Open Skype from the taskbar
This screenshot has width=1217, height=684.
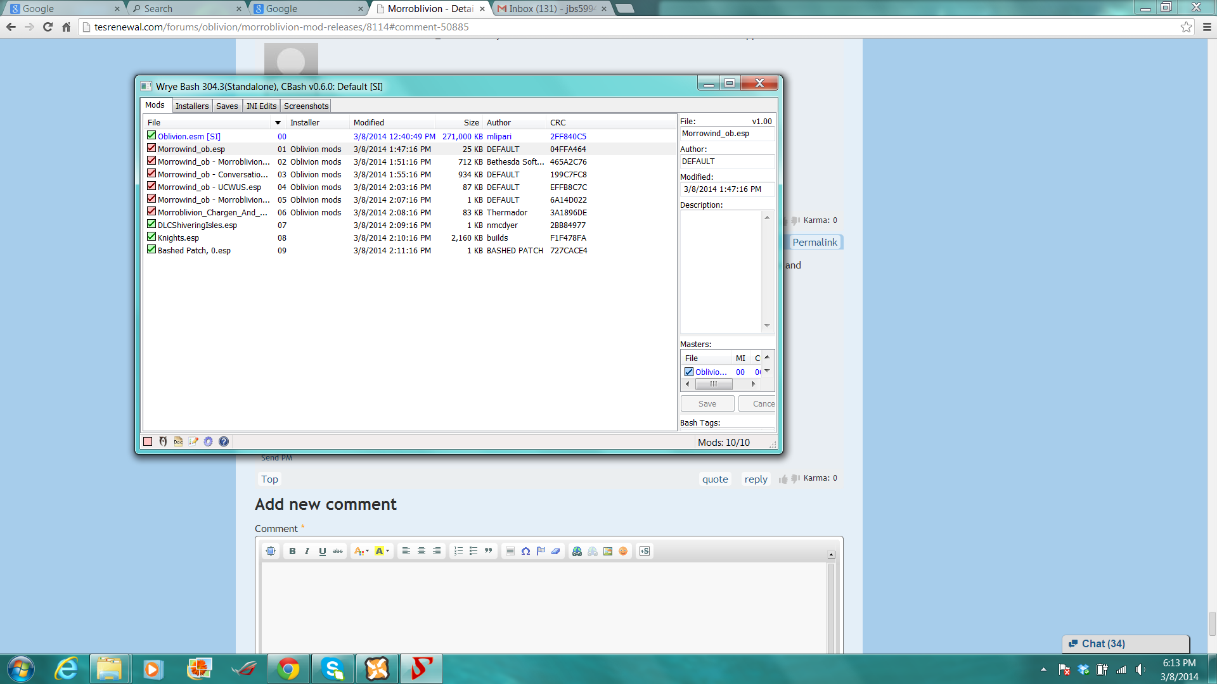333,669
